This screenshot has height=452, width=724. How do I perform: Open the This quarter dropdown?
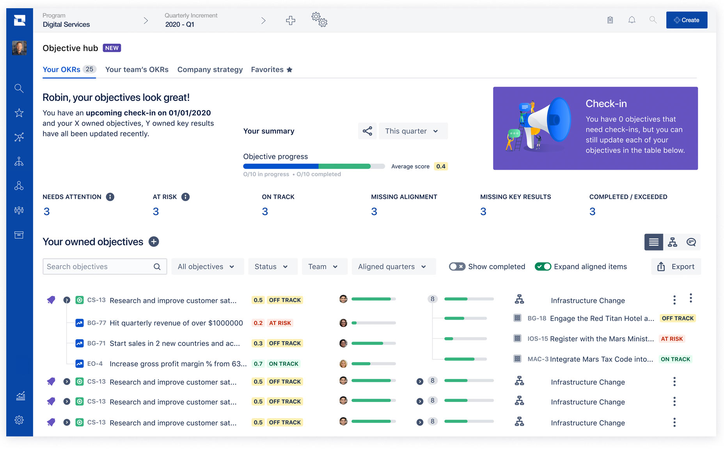tap(413, 131)
